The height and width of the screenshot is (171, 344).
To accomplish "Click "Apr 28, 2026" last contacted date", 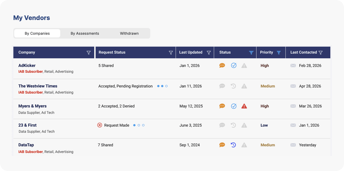I will pos(310,86).
